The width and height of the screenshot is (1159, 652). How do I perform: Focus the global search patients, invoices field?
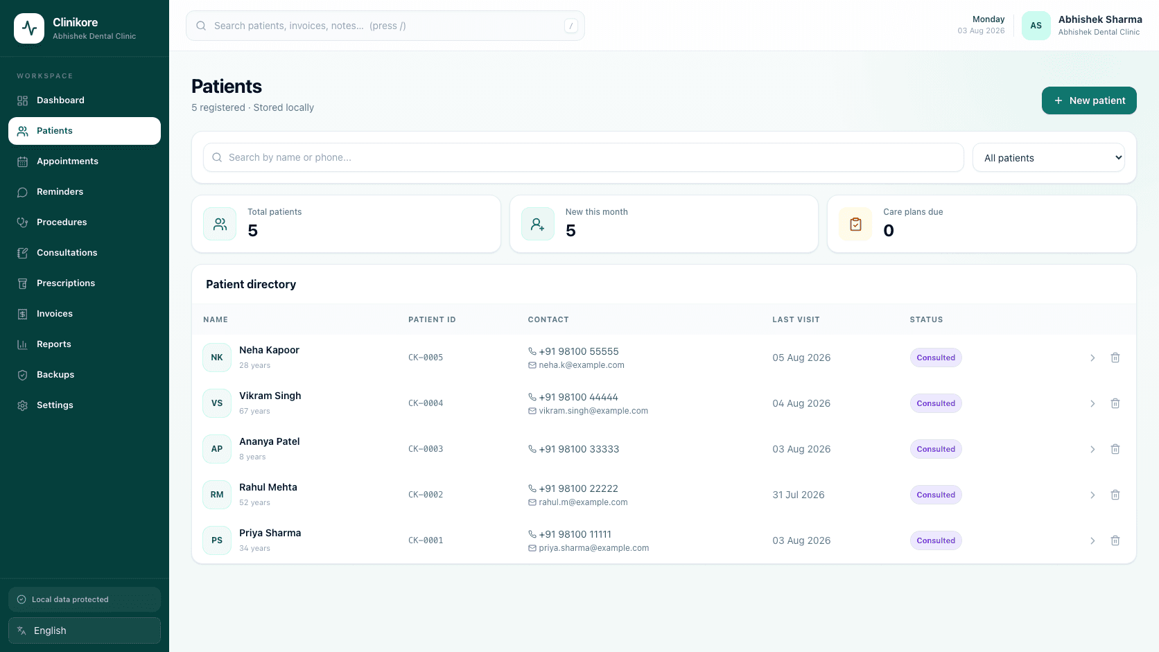[385, 26]
